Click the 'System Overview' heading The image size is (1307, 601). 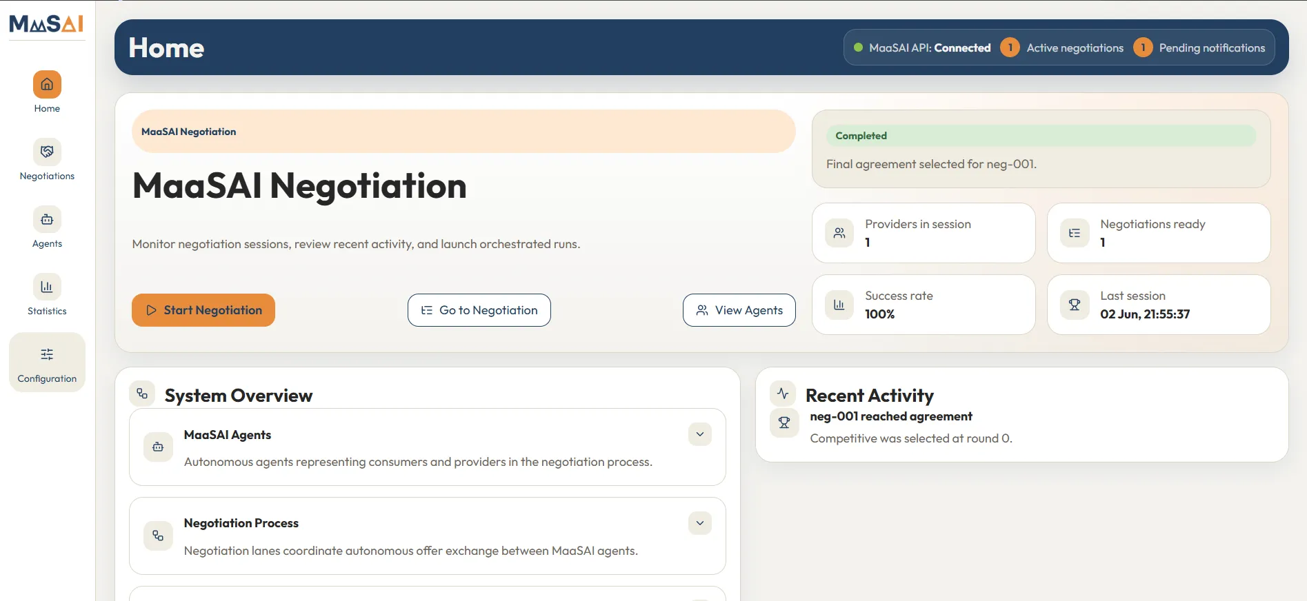click(239, 396)
